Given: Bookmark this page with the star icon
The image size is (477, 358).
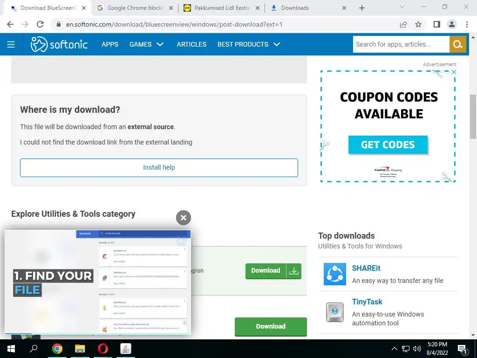Looking at the screenshot, I should [x=418, y=24].
